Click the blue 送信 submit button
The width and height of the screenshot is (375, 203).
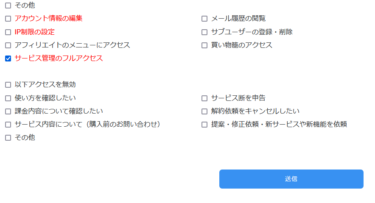click(291, 179)
